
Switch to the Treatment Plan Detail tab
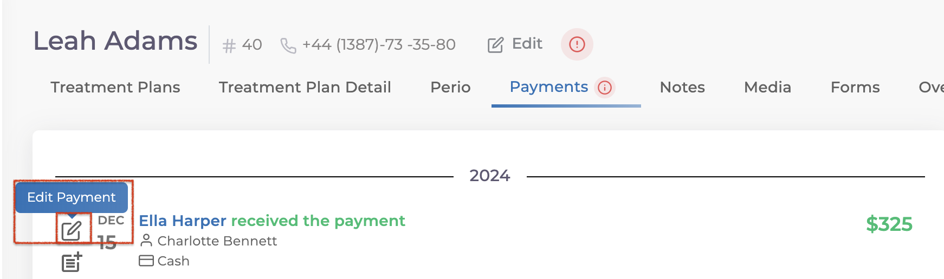click(x=305, y=87)
